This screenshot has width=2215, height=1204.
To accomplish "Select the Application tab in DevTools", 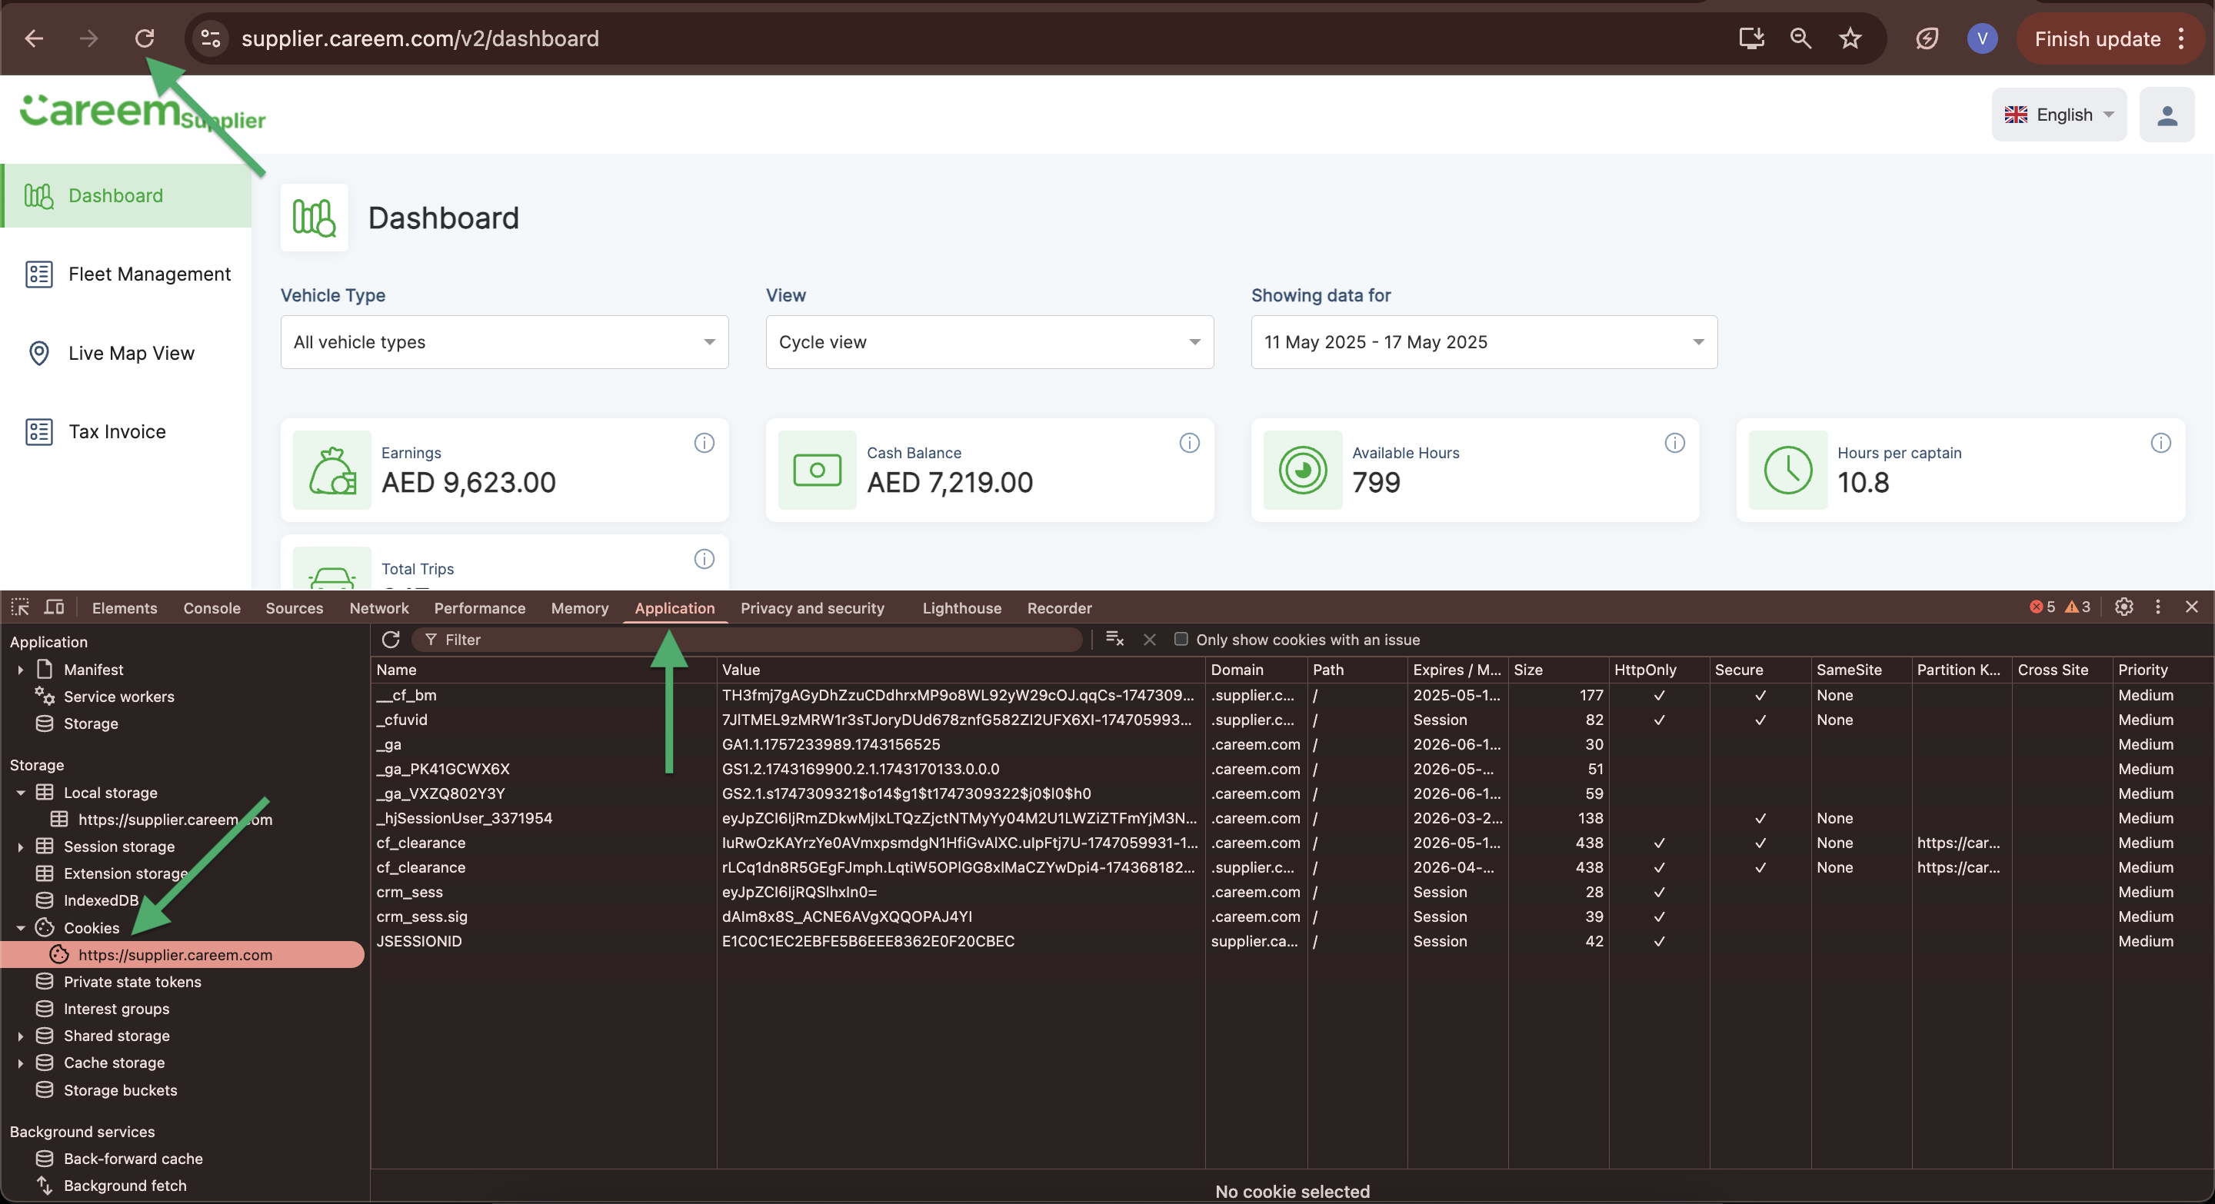I will [x=674, y=607].
